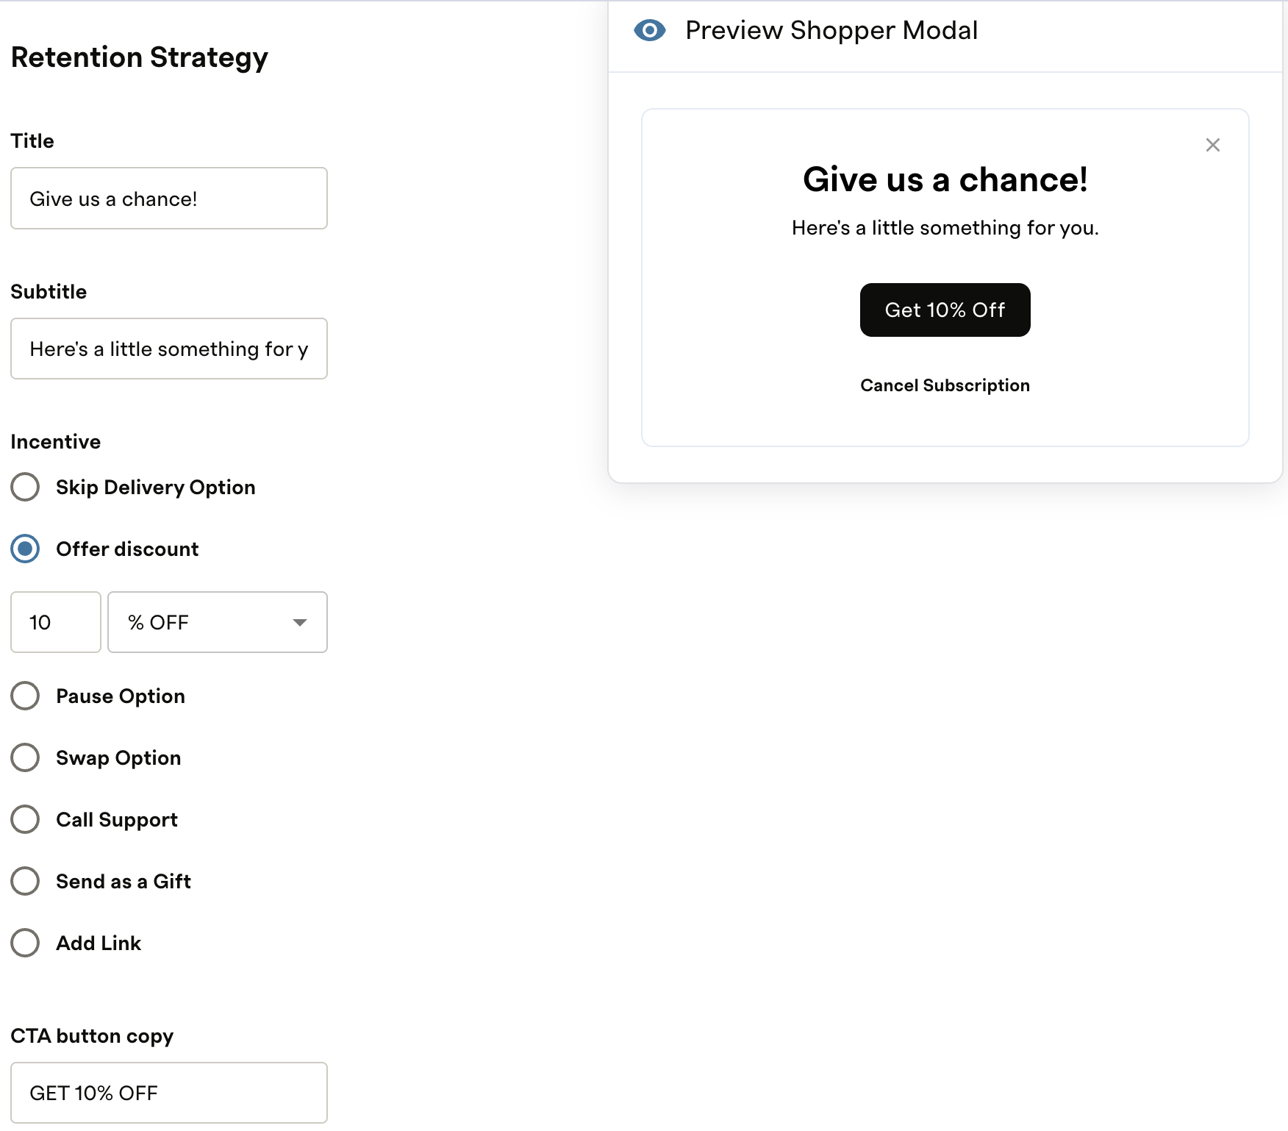Open the % OFF discount type dropdown

tap(218, 622)
